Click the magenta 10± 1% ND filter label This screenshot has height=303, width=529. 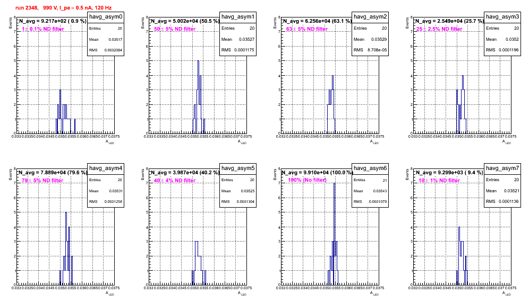coord(439,181)
